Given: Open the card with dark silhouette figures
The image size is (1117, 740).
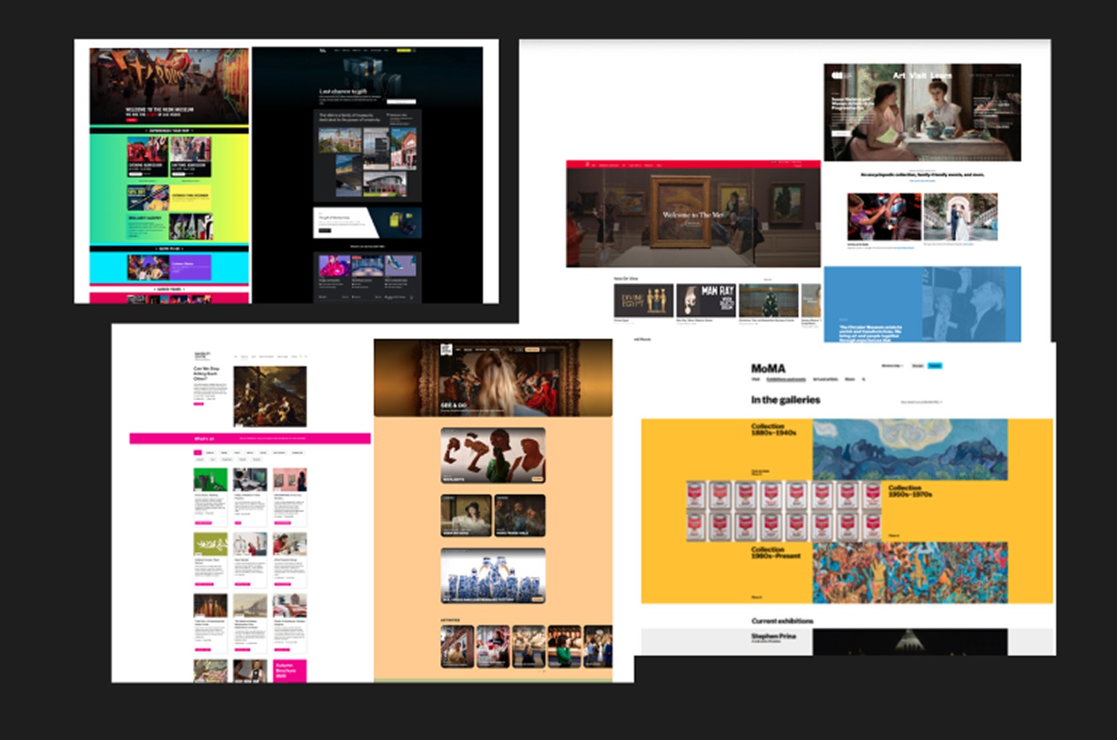Looking at the screenshot, I should [x=493, y=455].
